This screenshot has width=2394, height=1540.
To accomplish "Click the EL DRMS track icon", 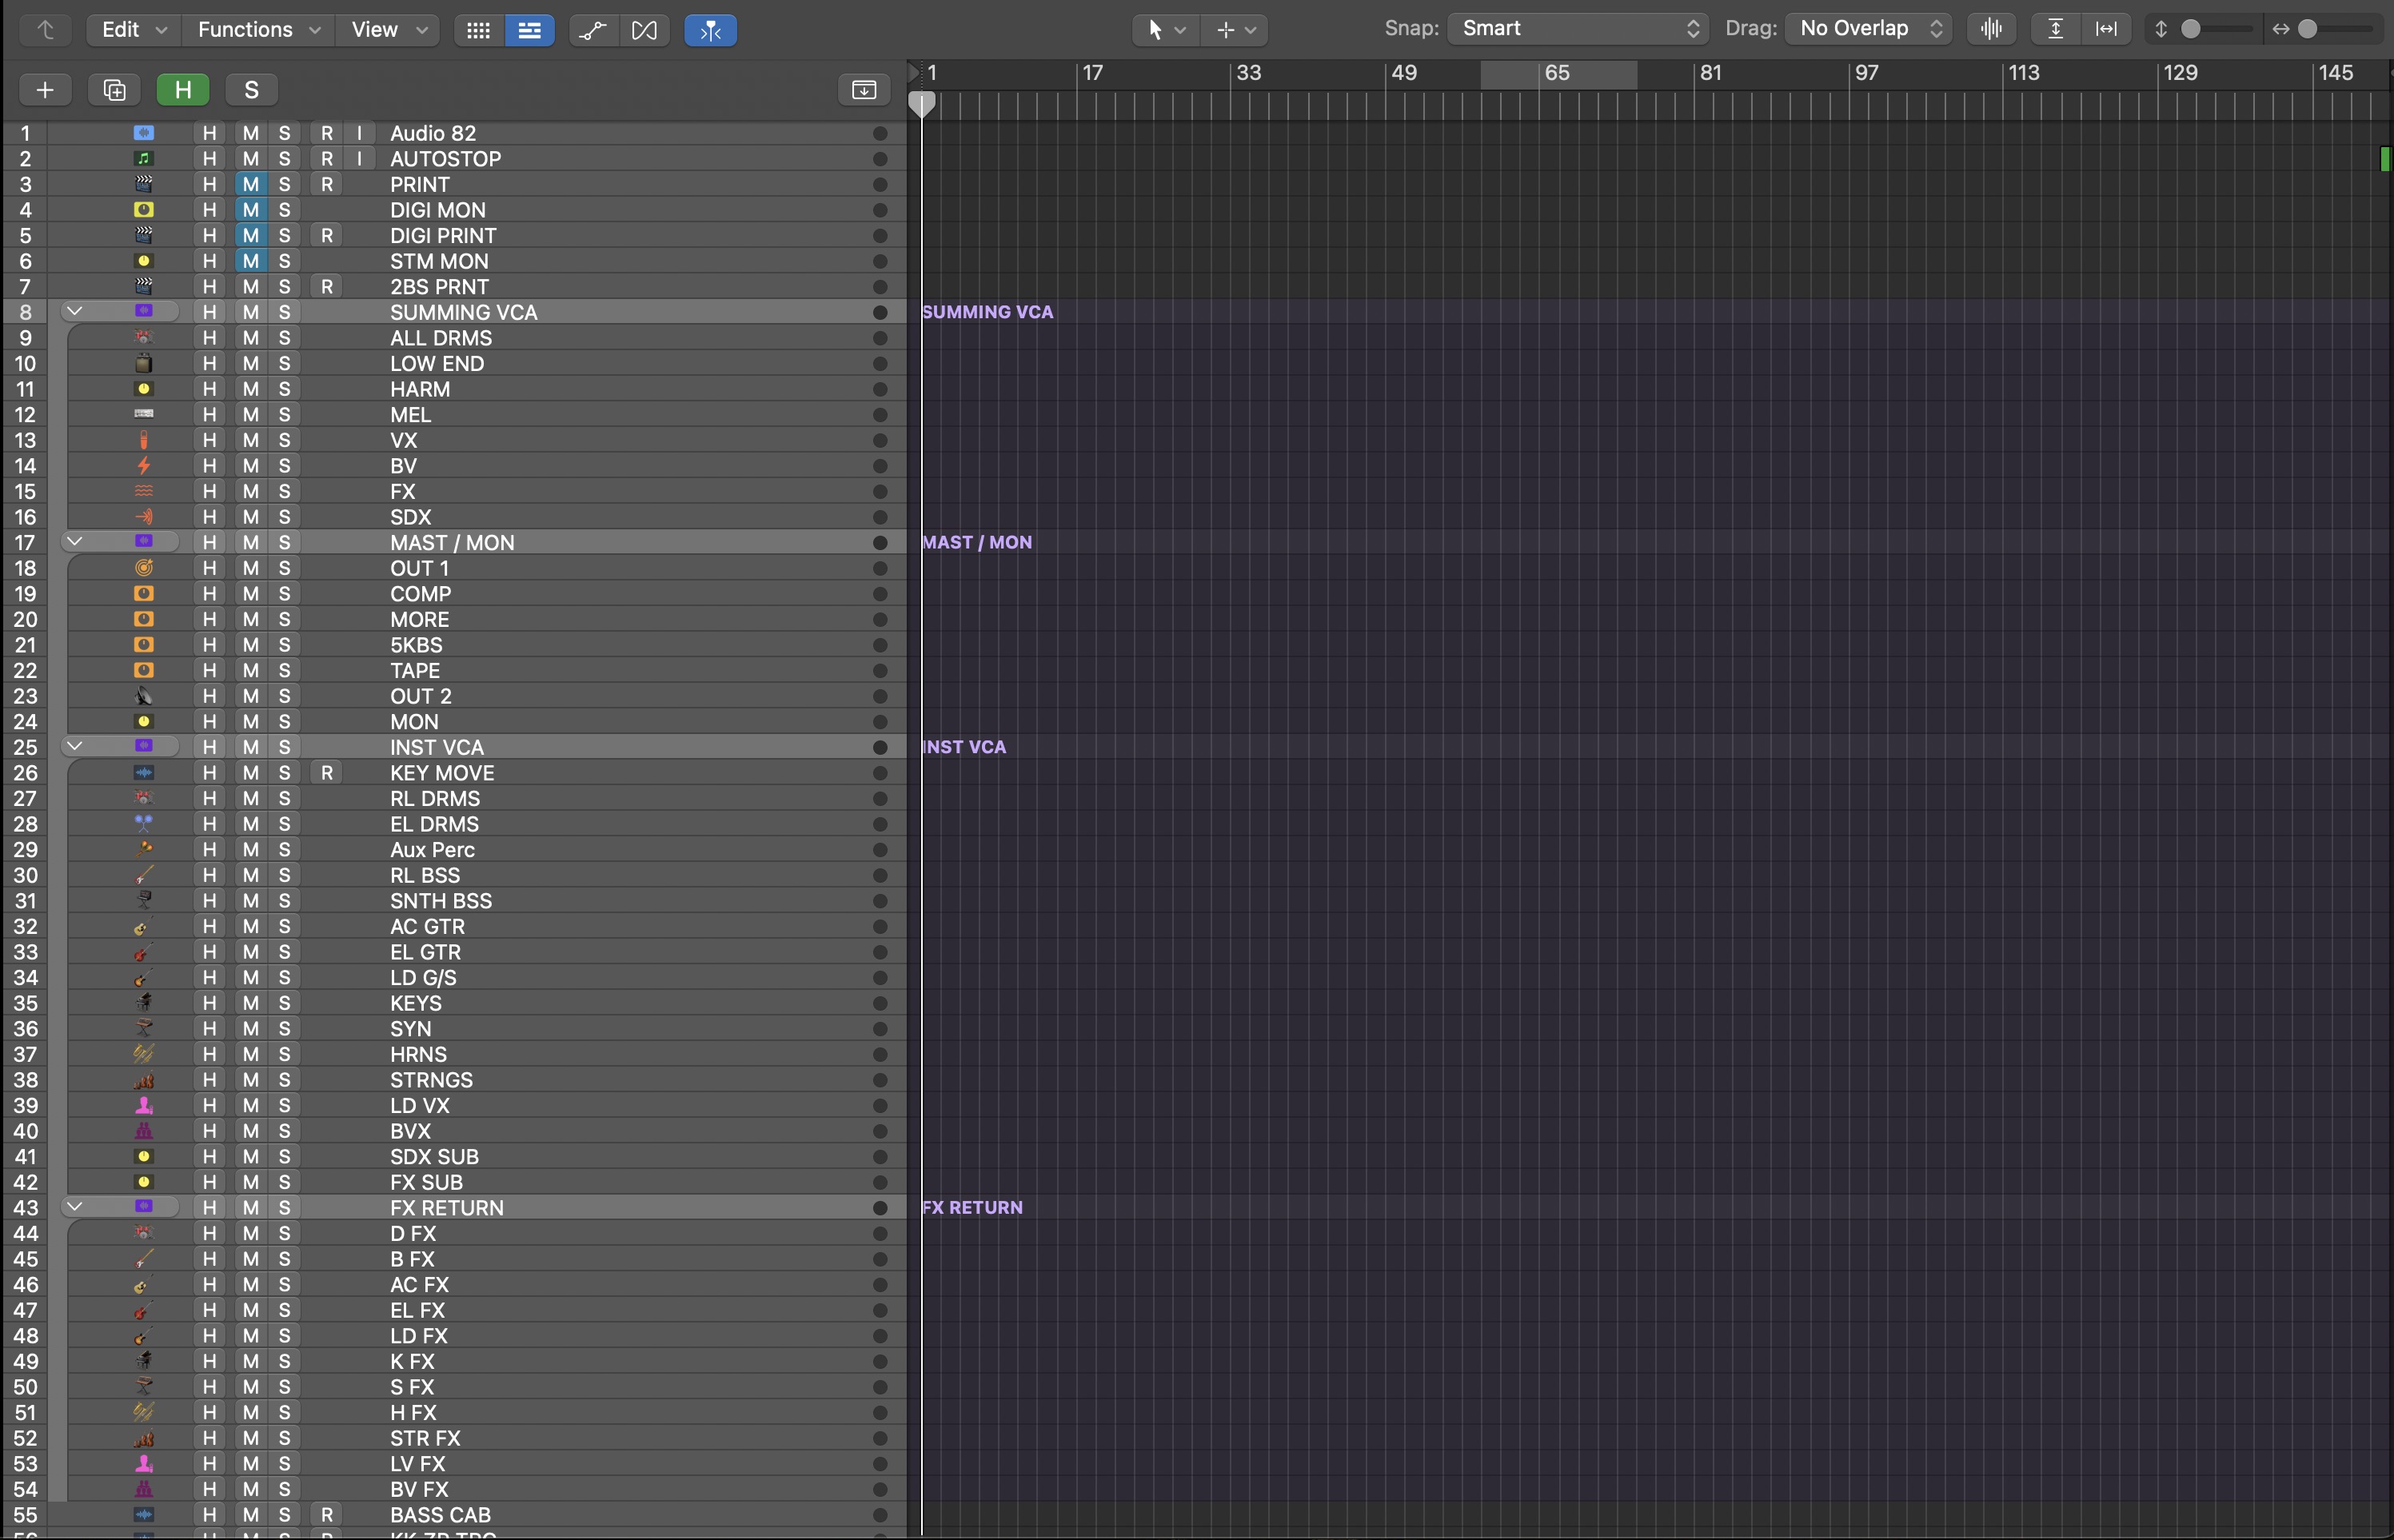I will (x=144, y=824).
